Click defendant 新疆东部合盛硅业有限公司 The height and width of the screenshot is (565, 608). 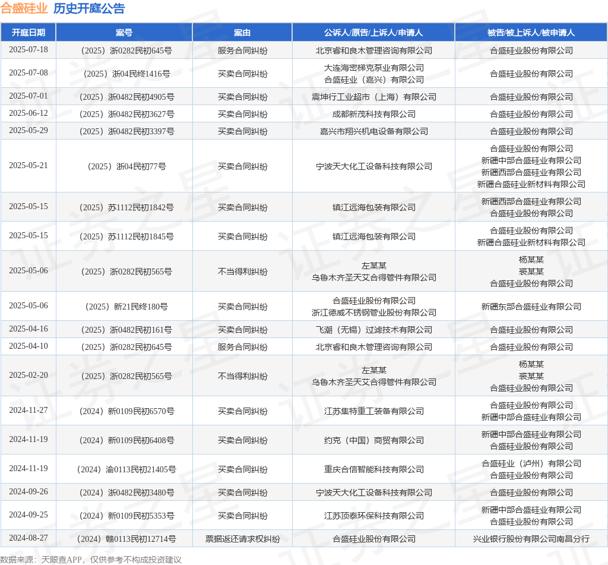[x=531, y=307]
